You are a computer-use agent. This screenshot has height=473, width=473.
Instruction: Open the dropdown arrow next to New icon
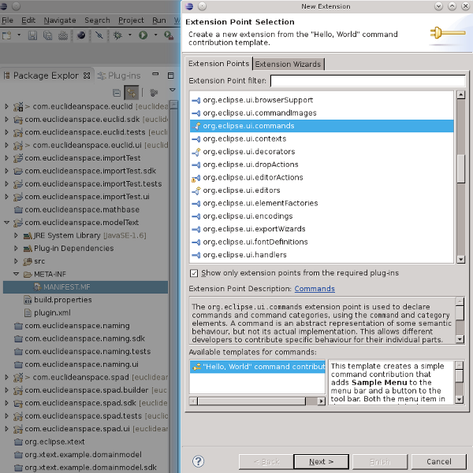(x=19, y=35)
